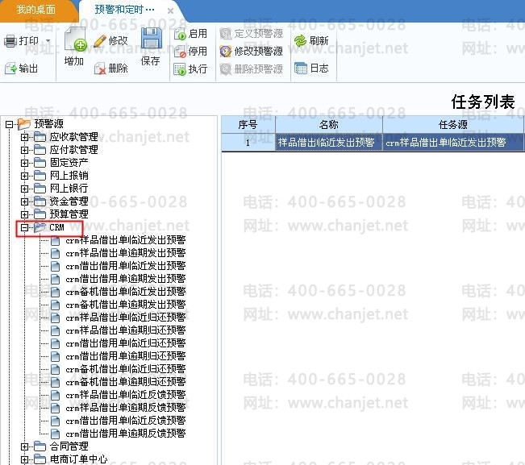
Task: Click the 启用 enable icon
Action: tap(180, 34)
